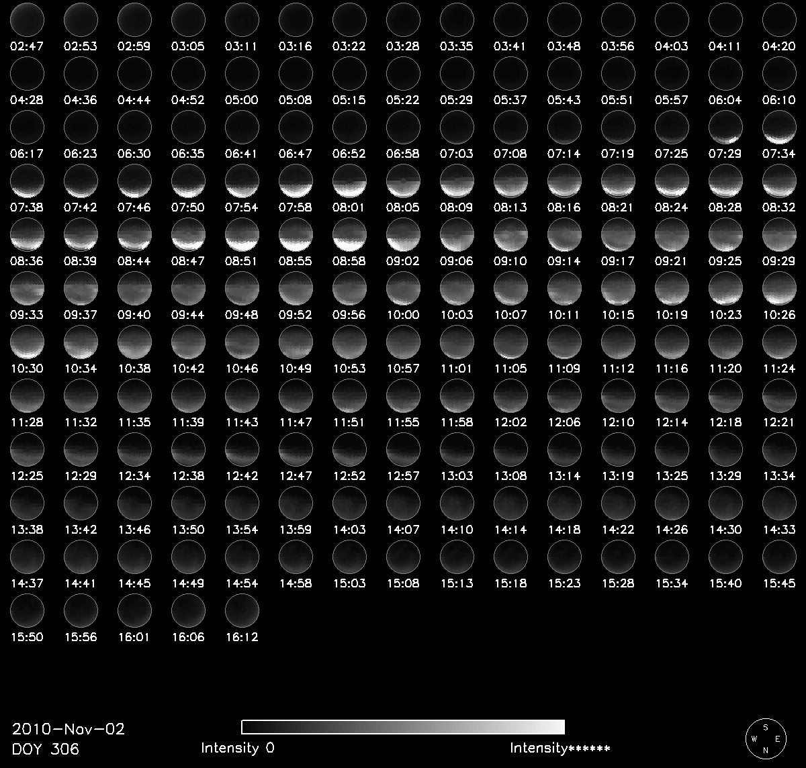Click the DOY 306 label
The width and height of the screenshot is (806, 768).
(46, 748)
